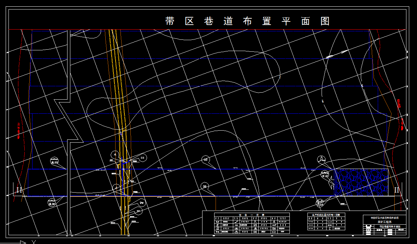Select the vehicle symbol bubble below the orange line

(x=142, y=203)
